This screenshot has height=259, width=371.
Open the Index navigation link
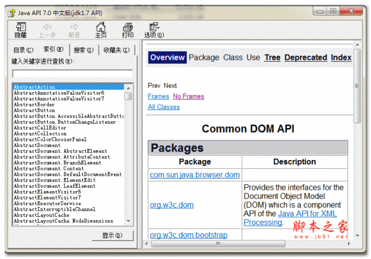tap(341, 57)
